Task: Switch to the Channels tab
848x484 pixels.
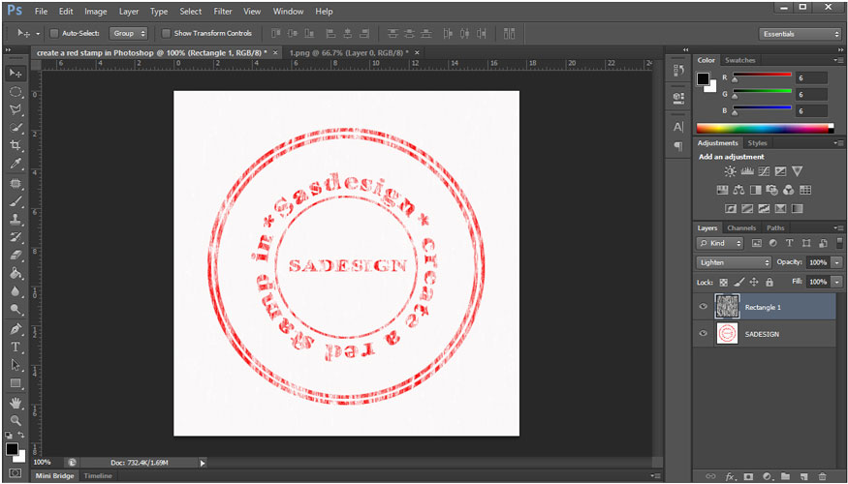Action: coord(741,227)
